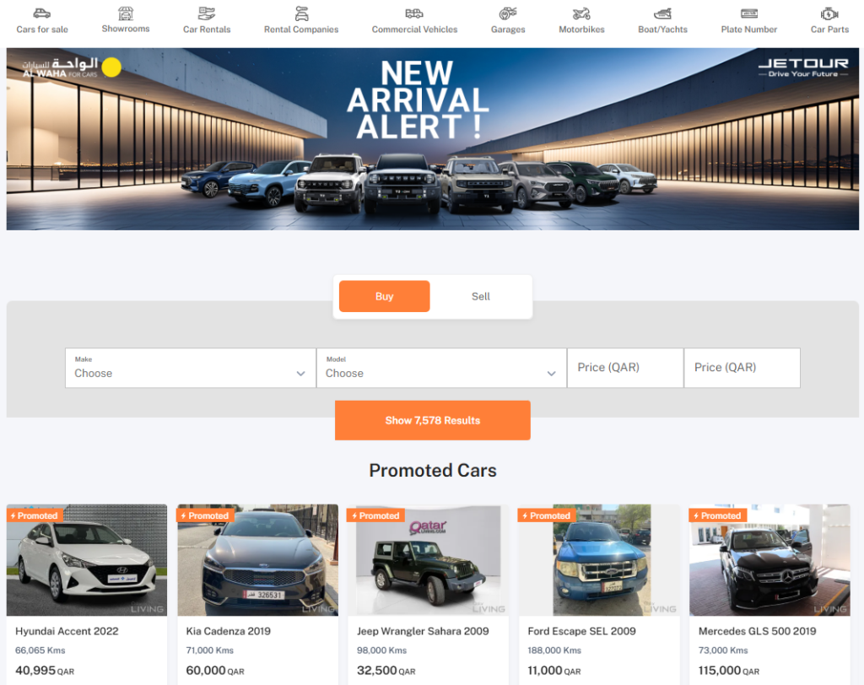Open Rental Companies menu label

(301, 30)
